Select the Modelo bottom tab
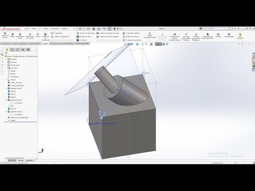 point(21,160)
